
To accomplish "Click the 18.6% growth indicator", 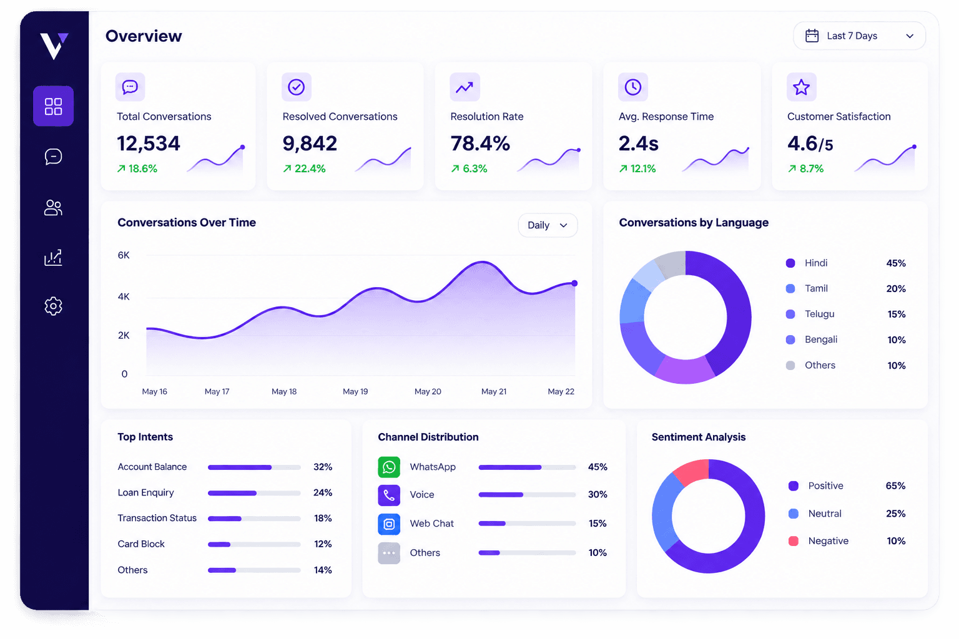I will (x=137, y=169).
